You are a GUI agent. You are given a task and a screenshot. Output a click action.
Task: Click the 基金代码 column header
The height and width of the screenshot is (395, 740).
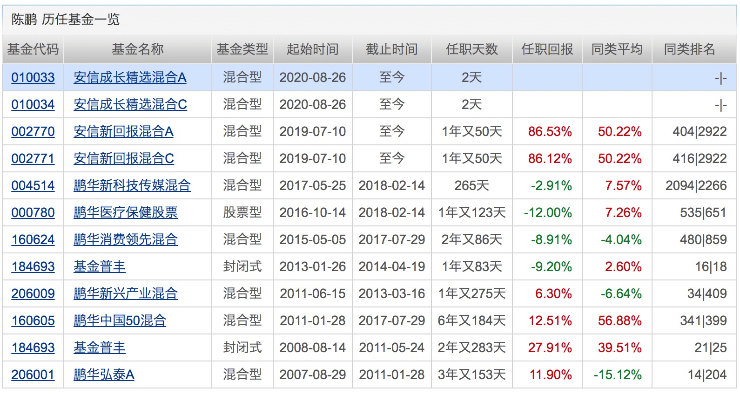coord(33,49)
